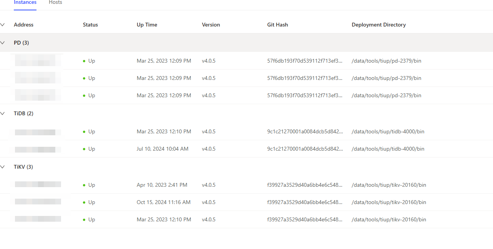Image resolution: width=493 pixels, height=249 pixels.
Task: Click the Up Time column header
Action: pyautogui.click(x=147, y=25)
